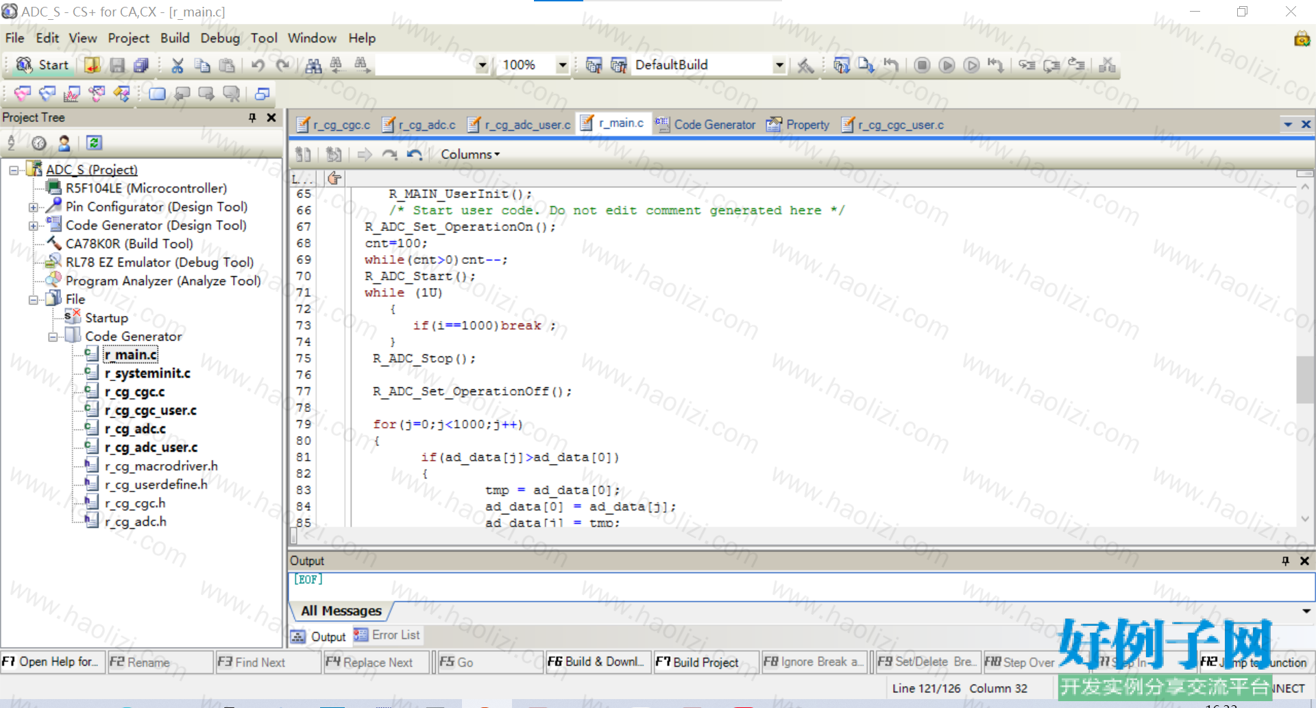This screenshot has height=708, width=1316.
Task: Switch to Error List tab
Action: pos(387,635)
